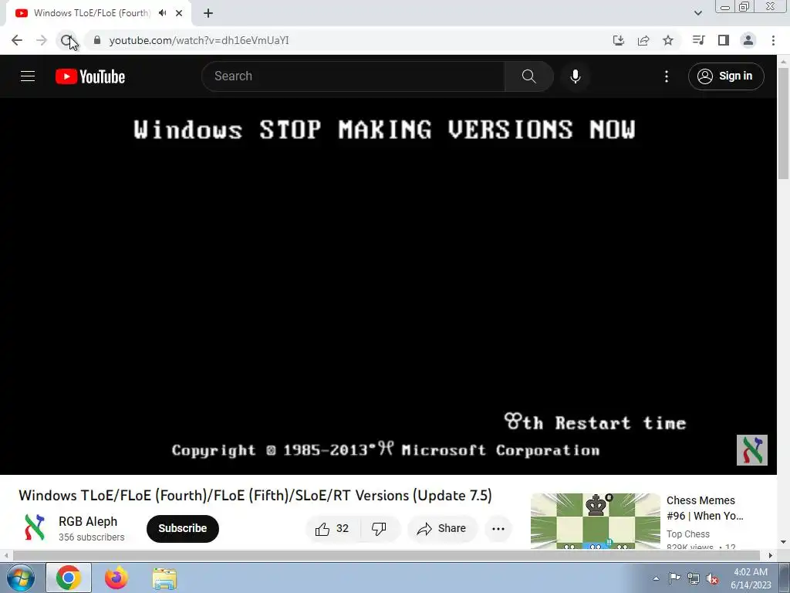790x593 pixels.
Task: Open the media controls icon
Action: (698, 40)
